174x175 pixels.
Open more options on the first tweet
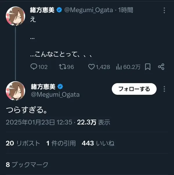(x=164, y=10)
